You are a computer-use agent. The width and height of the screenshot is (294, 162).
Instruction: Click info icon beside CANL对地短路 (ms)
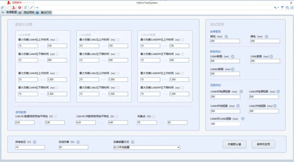pyautogui.click(x=275, y=106)
